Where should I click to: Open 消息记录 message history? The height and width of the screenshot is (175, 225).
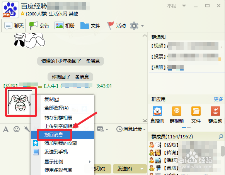129,129
